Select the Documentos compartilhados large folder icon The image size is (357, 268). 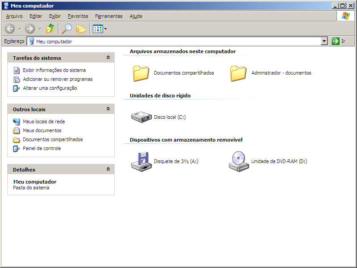141,73
